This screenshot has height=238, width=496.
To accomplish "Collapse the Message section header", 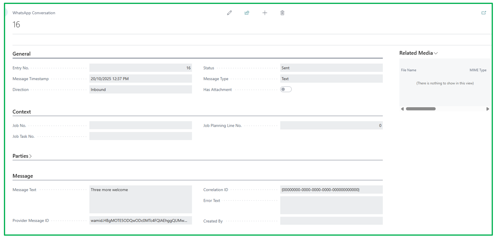I will pos(23,176).
